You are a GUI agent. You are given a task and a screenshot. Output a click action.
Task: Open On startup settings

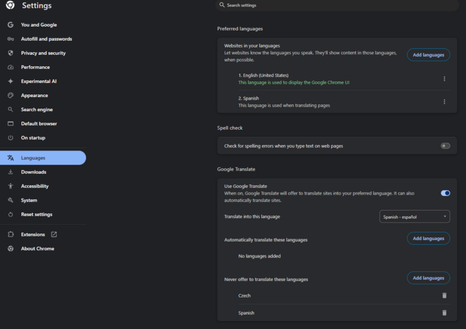tap(33, 138)
